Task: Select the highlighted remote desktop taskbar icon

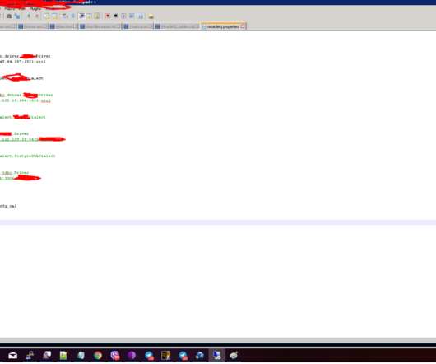Action: tap(216, 356)
